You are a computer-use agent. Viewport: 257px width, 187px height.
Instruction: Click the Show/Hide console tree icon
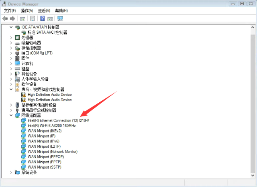click(23, 18)
